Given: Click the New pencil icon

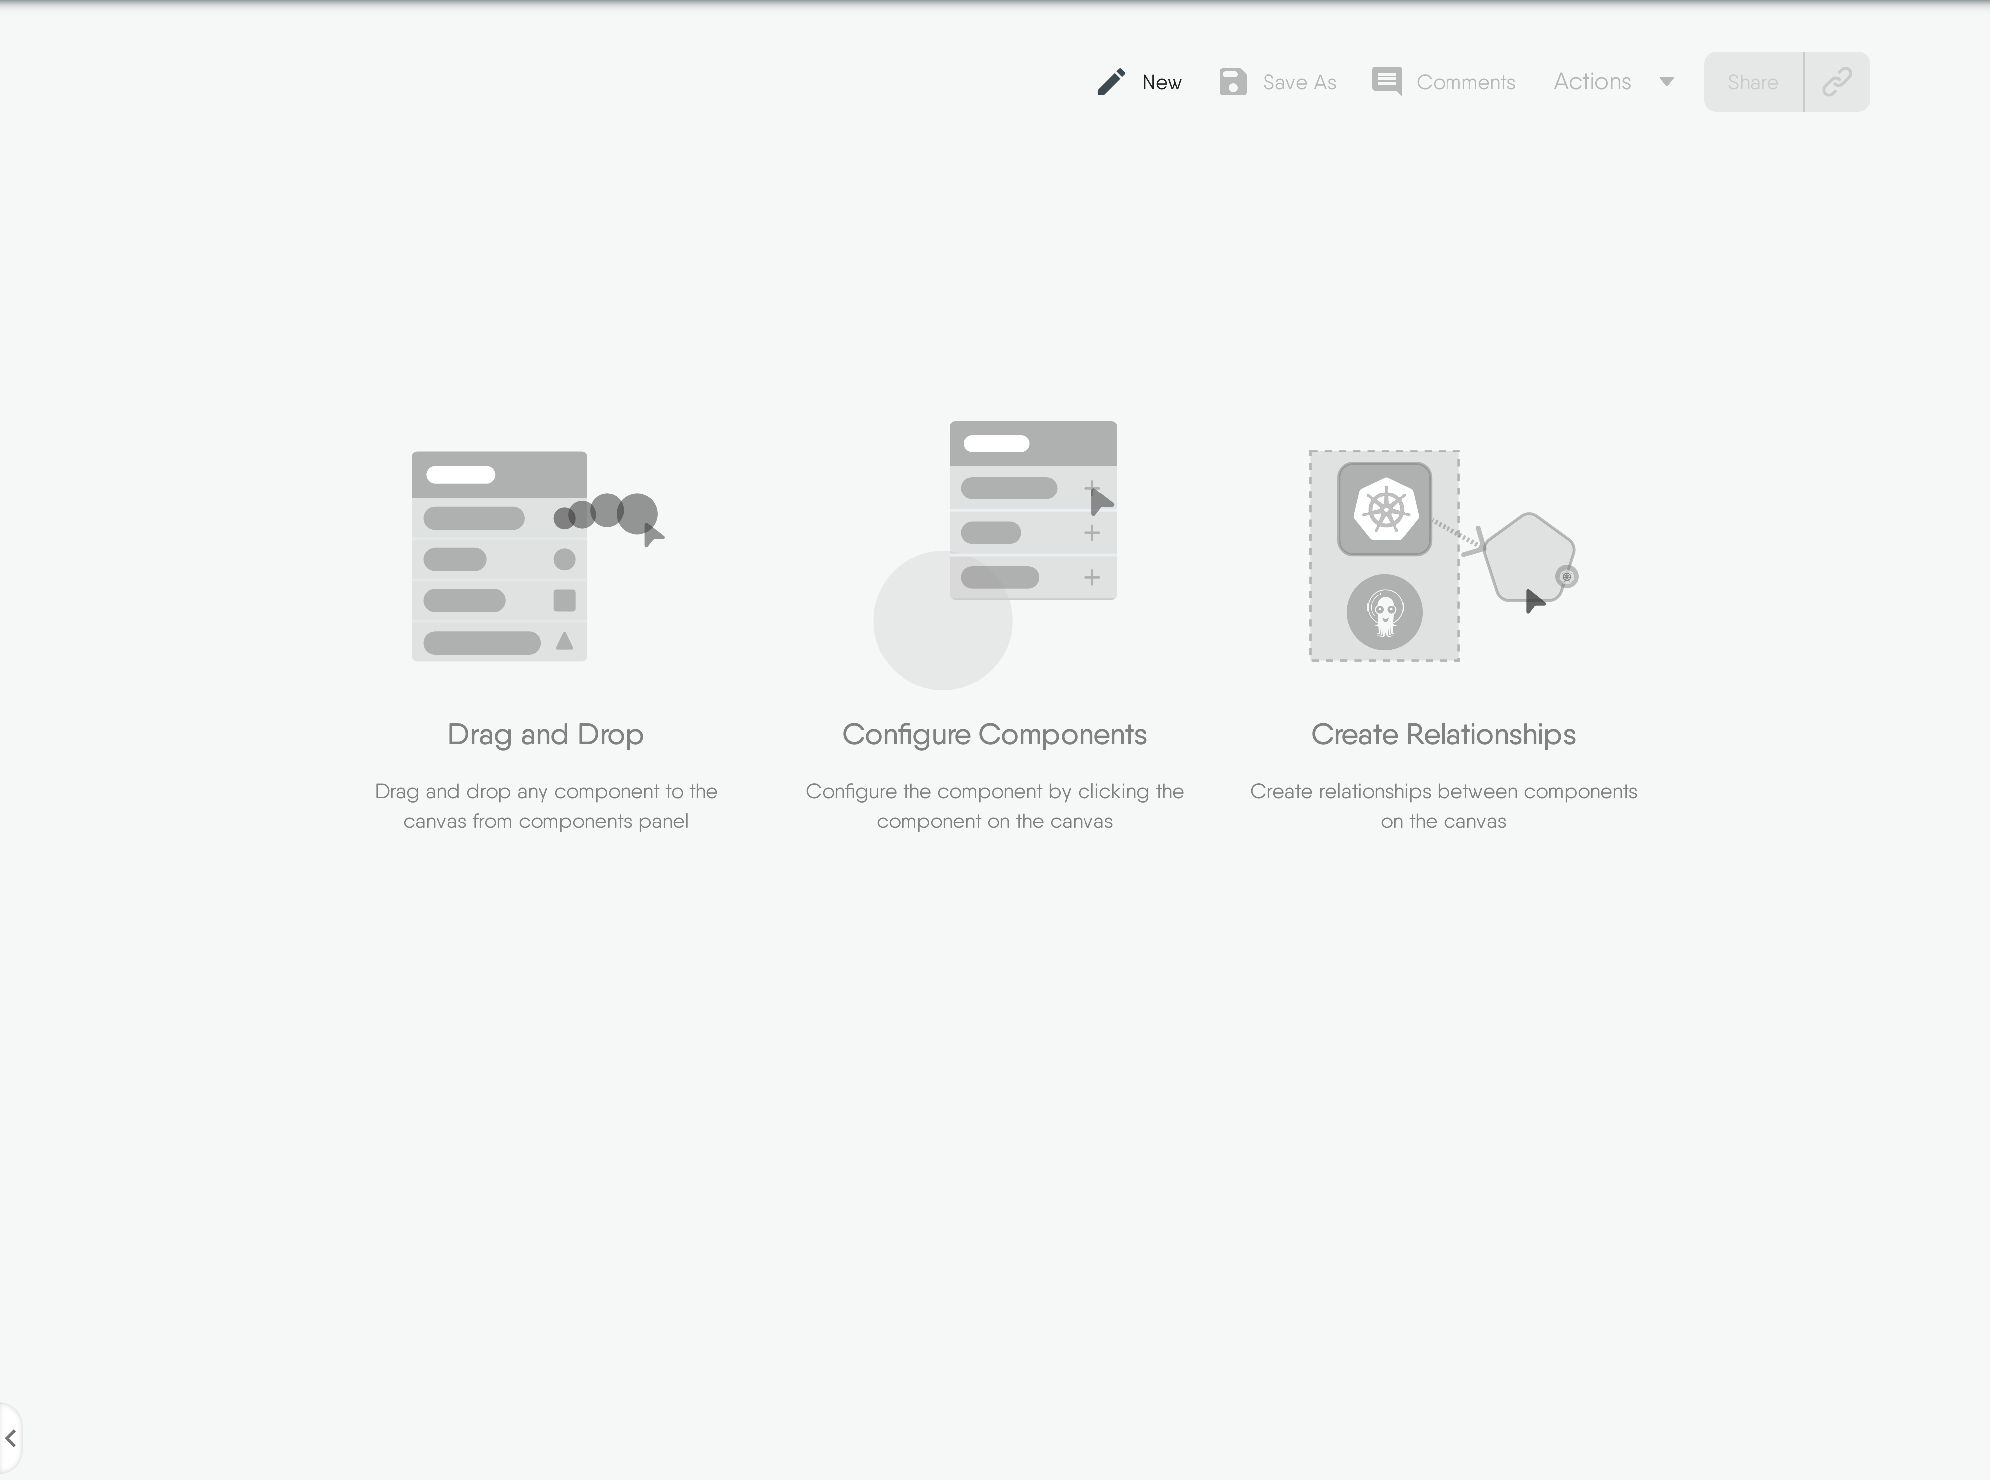Looking at the screenshot, I should 1111,82.
